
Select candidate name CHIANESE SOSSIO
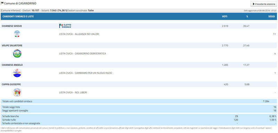coord(12,26)
